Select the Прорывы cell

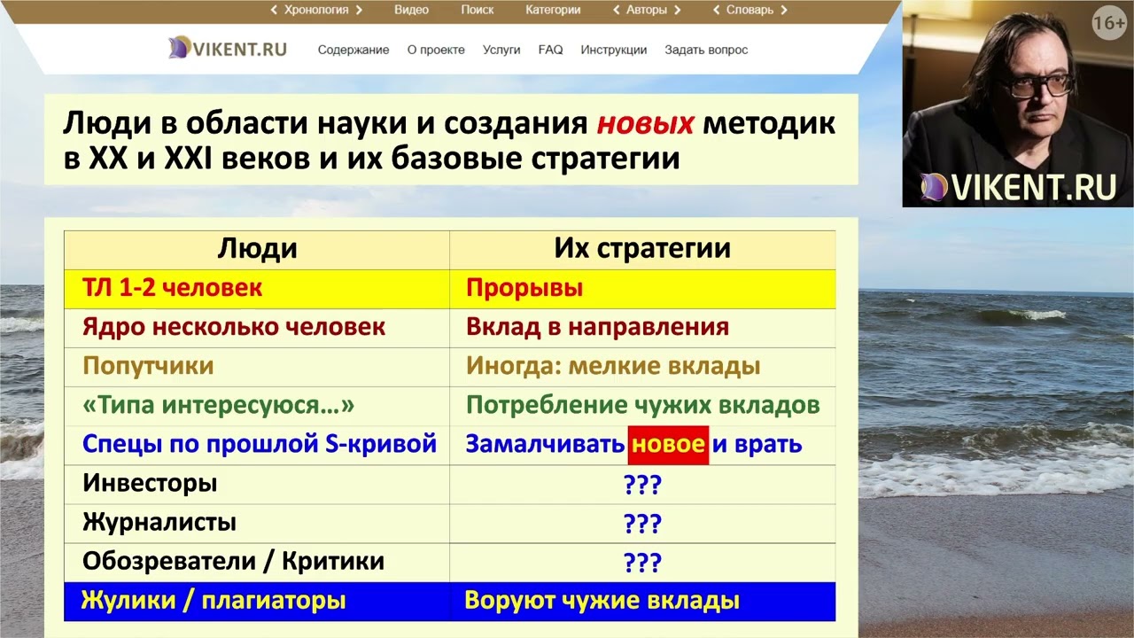pyautogui.click(x=642, y=288)
